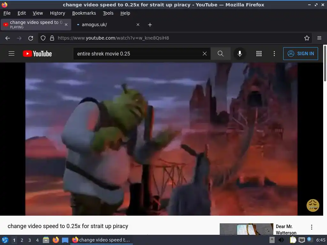Go back to the previous page
Screen dimensions: 327x245
point(8,38)
